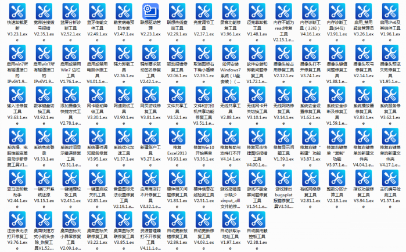Click the 系统免密登录 V3.33.1.exe icon
The height and width of the screenshot is (252, 406).
coord(44,136)
